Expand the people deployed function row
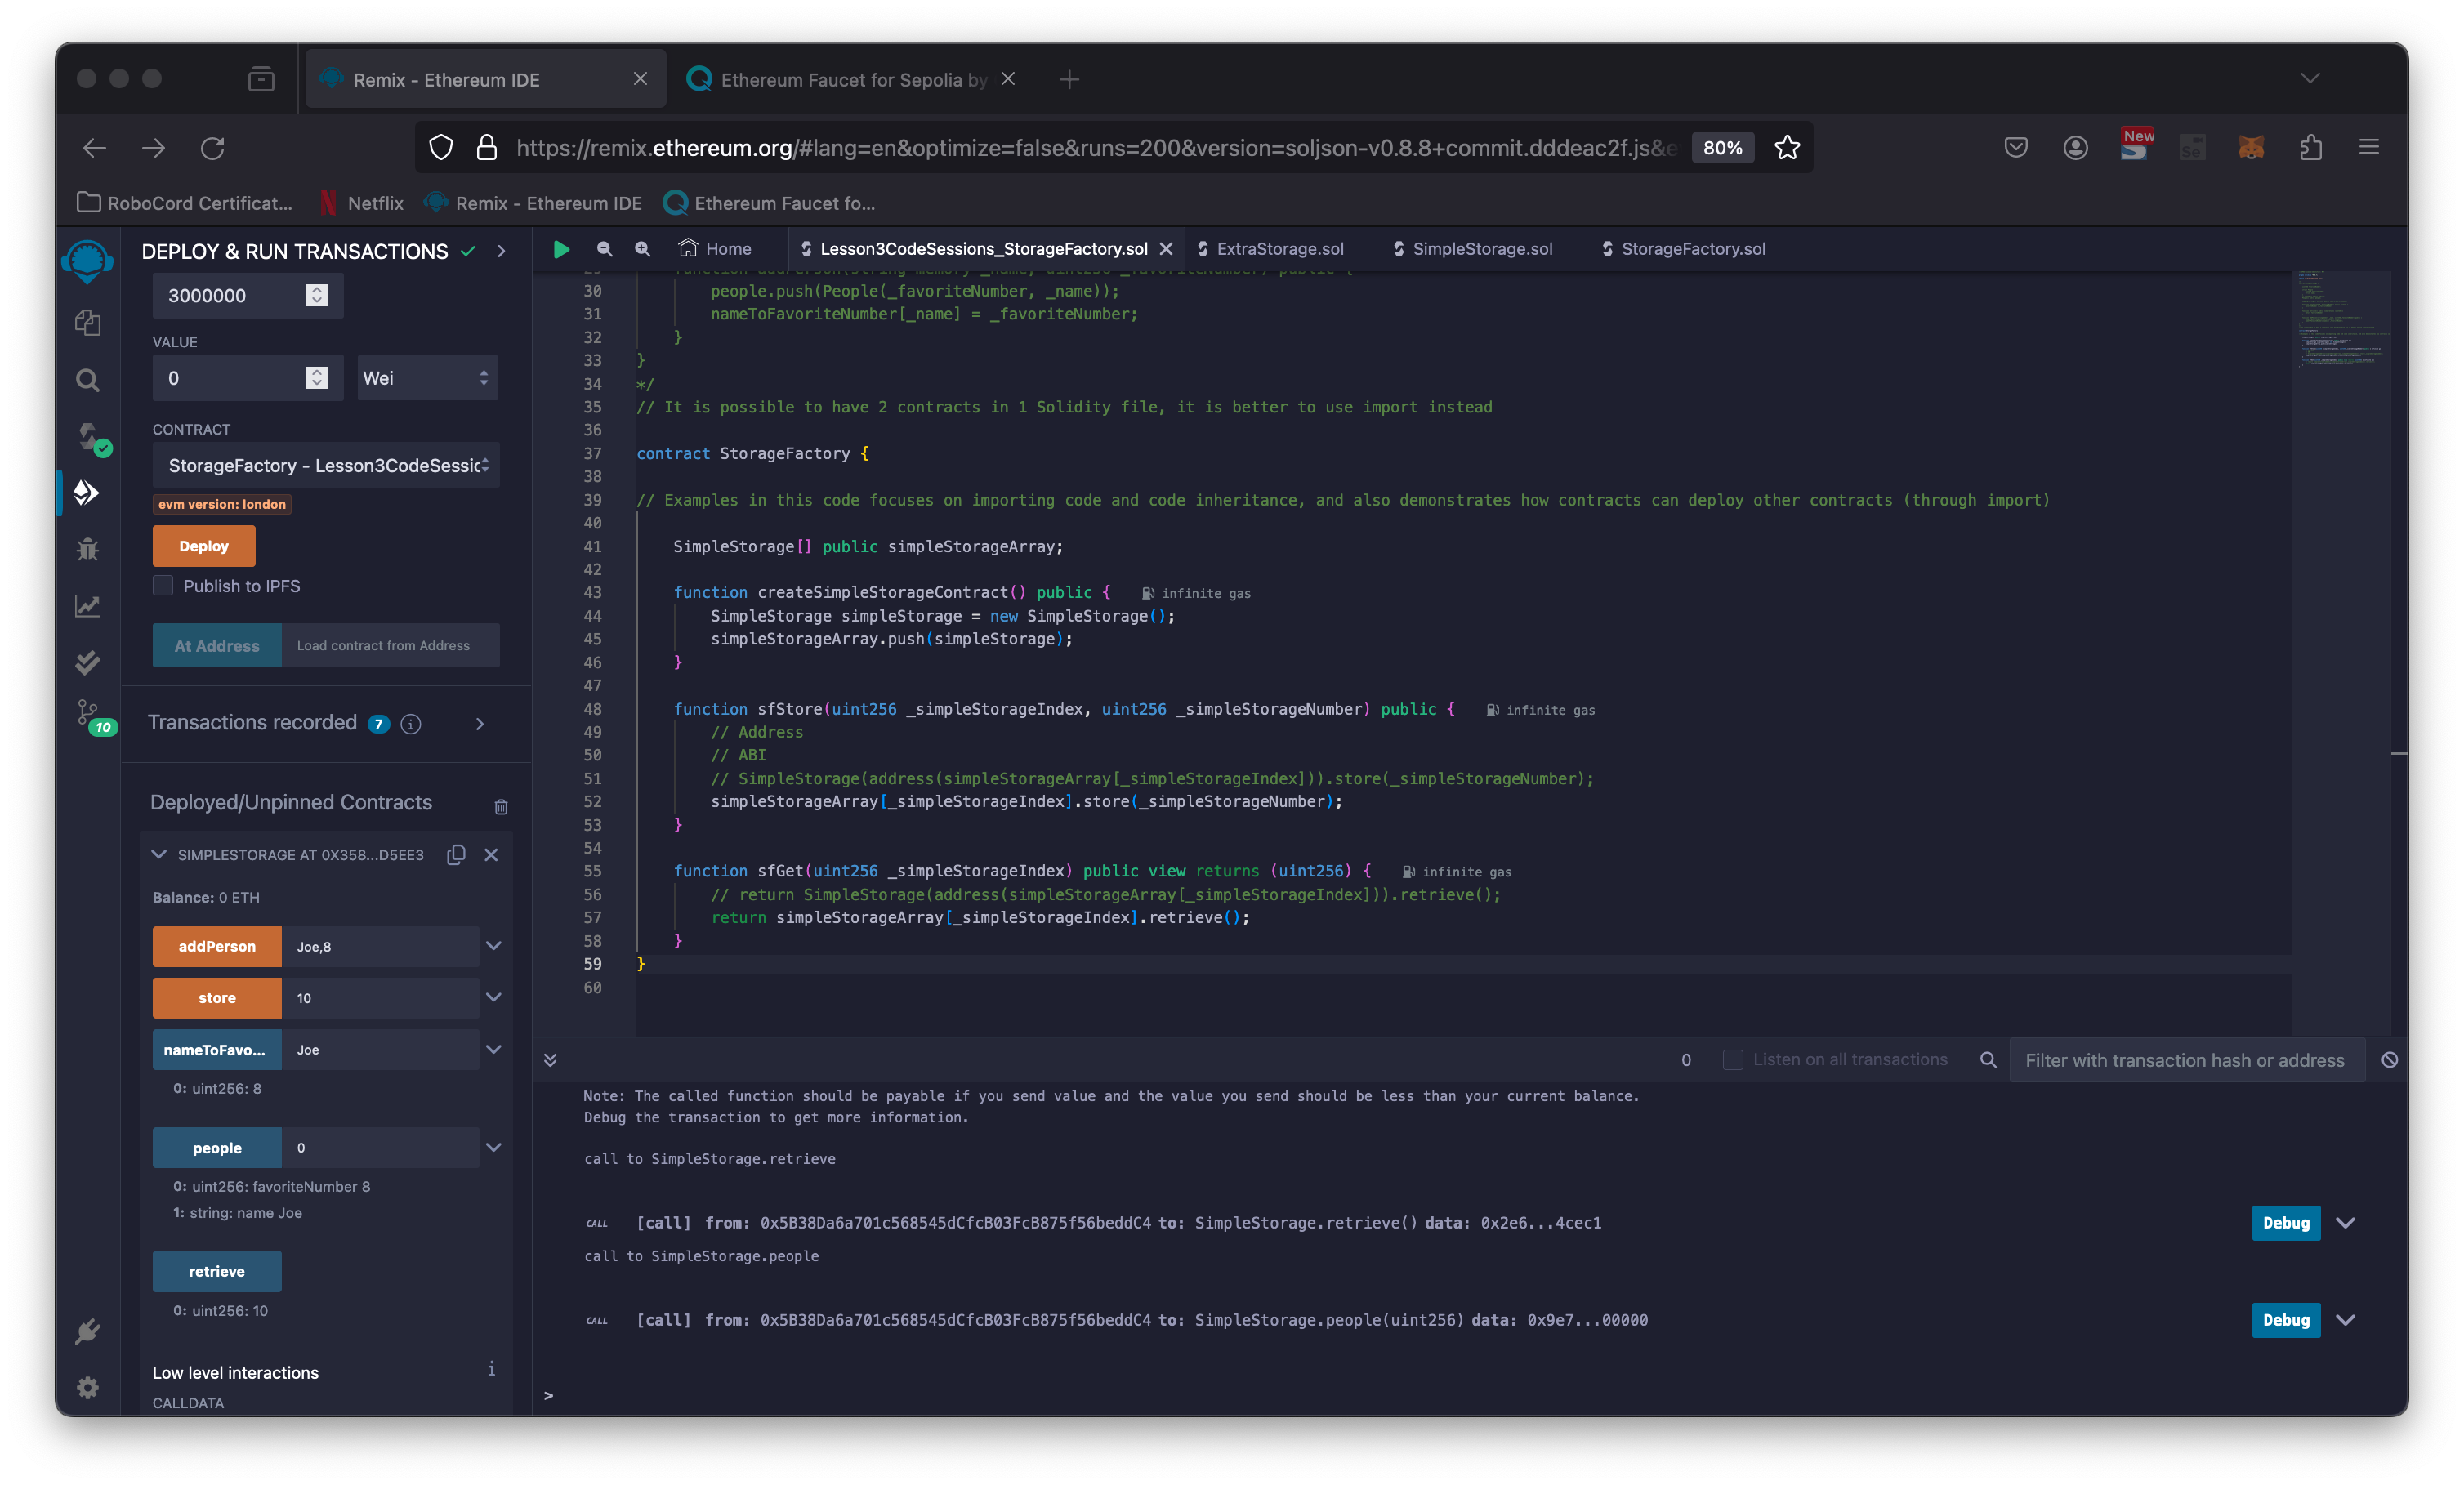The image size is (2464, 1485). [x=493, y=1145]
